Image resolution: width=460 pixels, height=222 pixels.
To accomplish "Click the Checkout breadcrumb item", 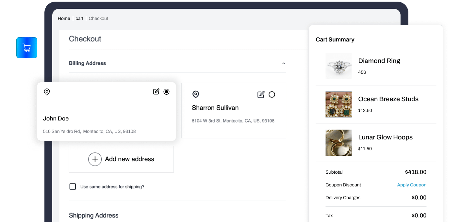I will point(98,18).
